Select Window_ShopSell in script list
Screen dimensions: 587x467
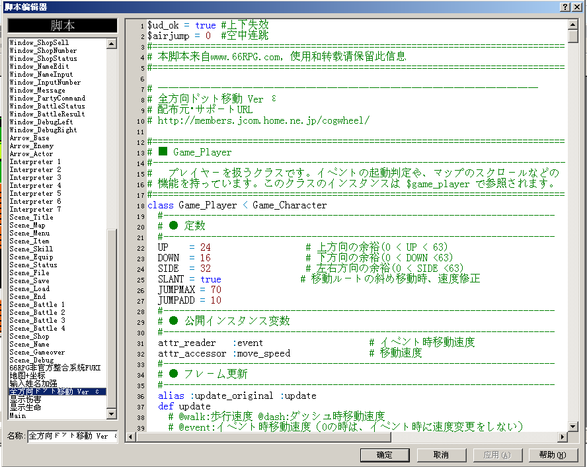point(39,43)
